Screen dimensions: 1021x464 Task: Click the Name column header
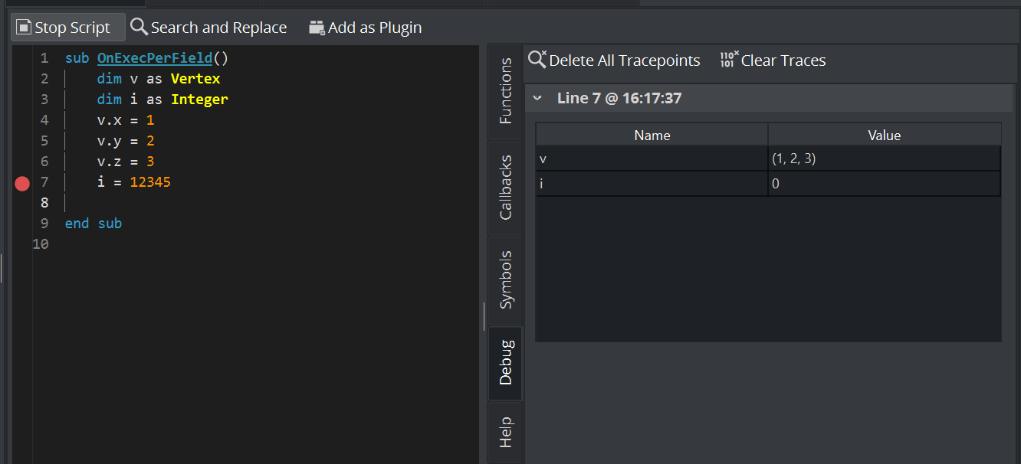[x=652, y=135]
